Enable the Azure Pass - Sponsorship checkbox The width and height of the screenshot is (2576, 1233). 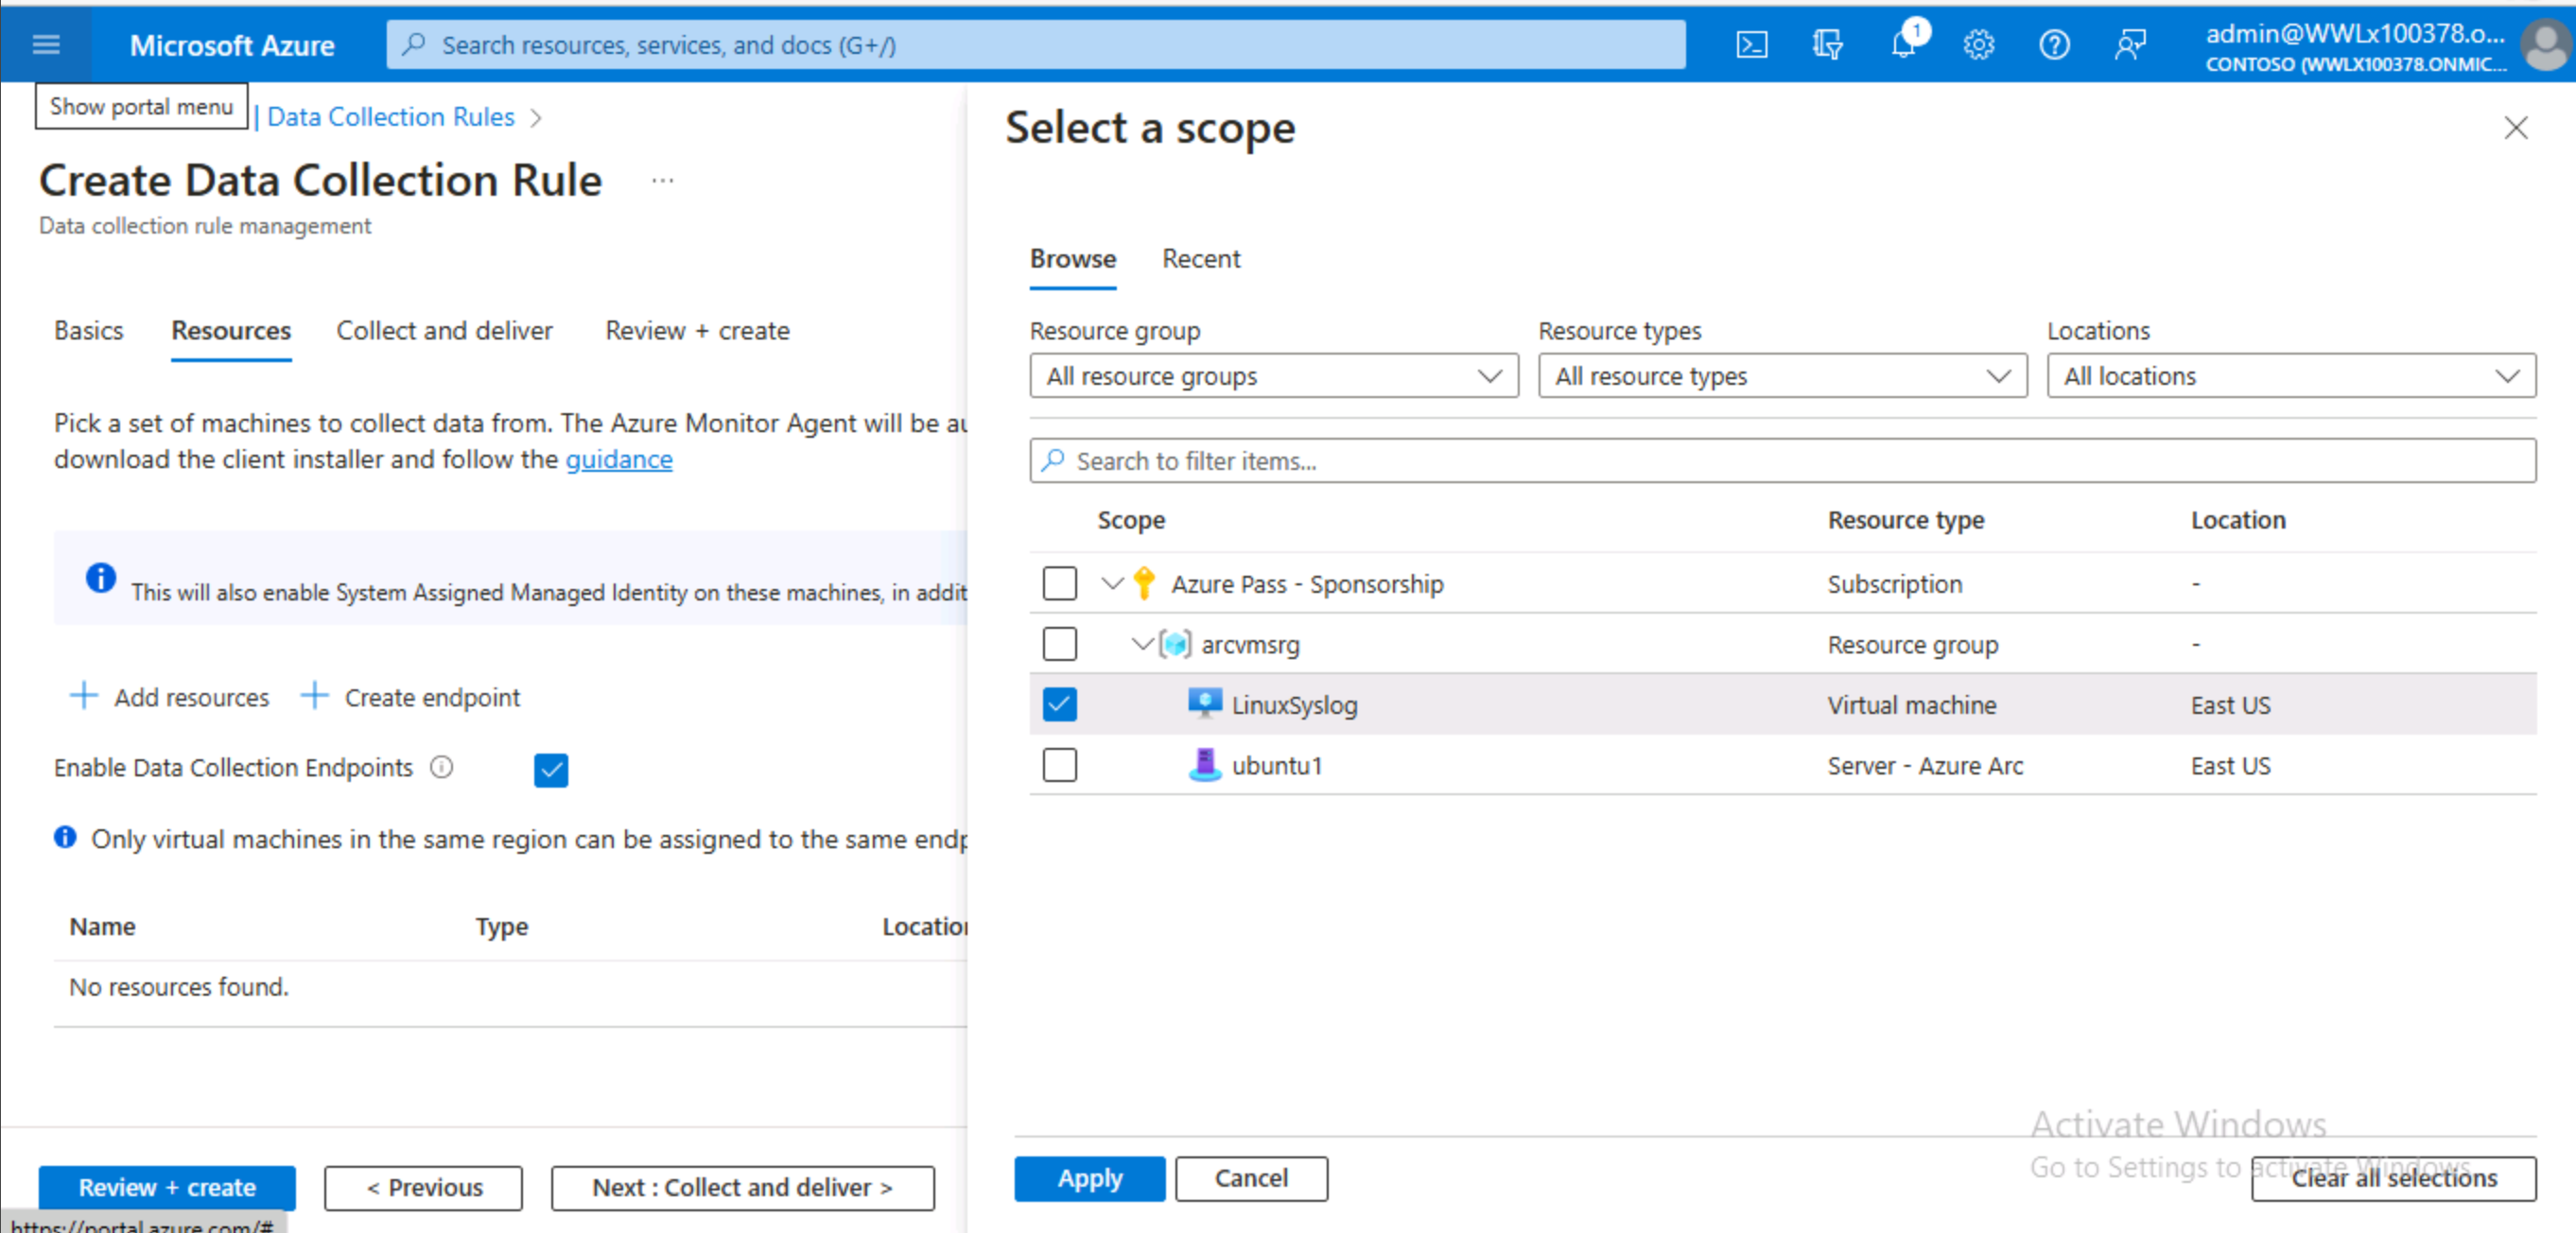[x=1060, y=582]
